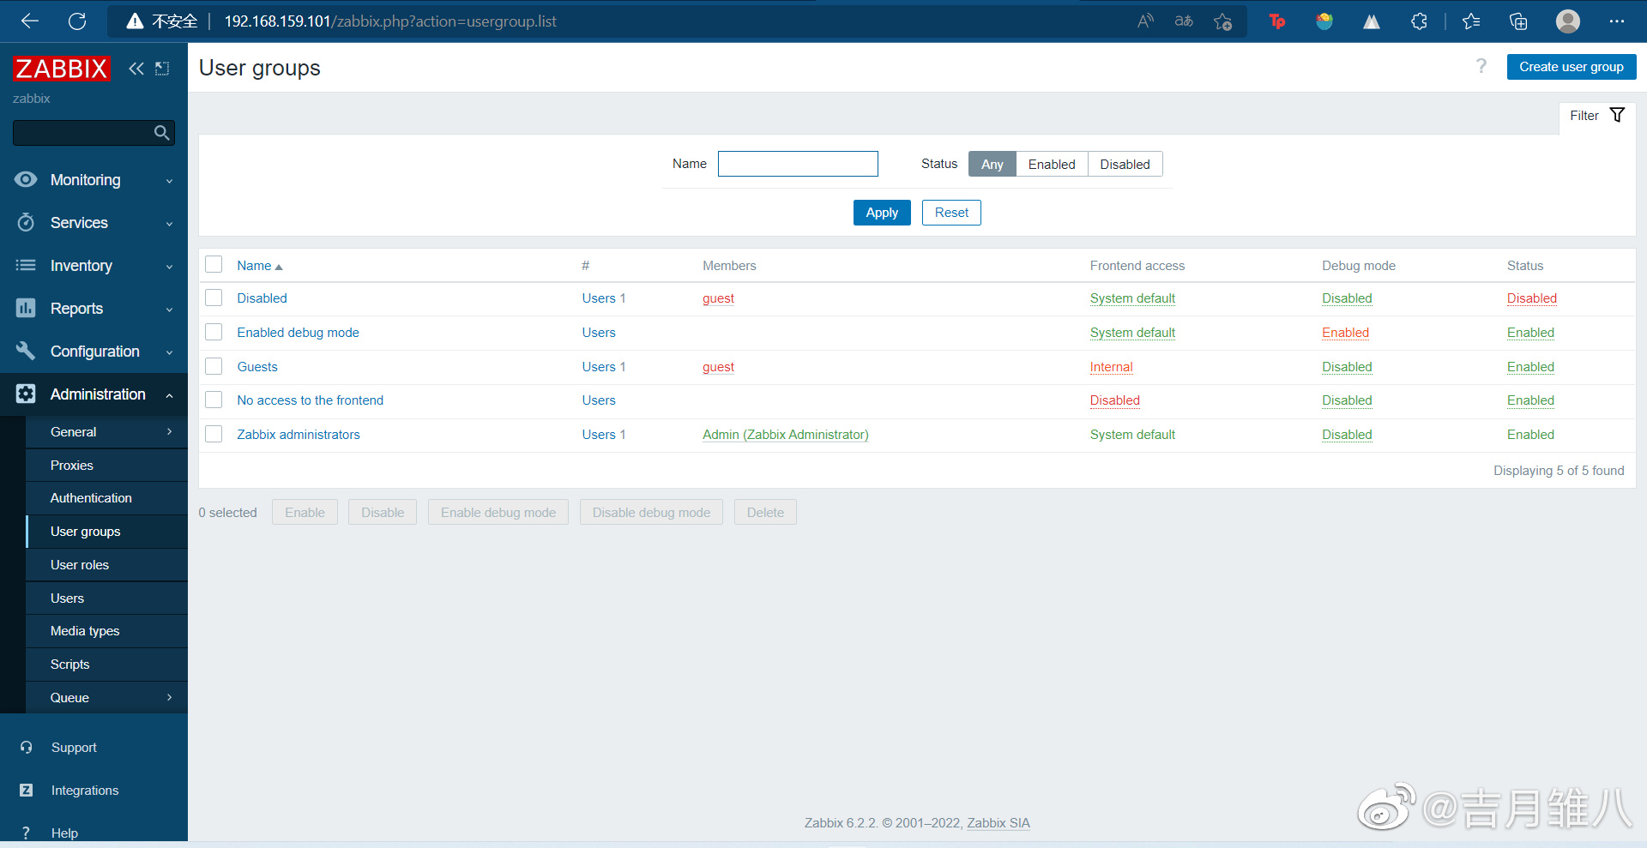Collapse the sidebar with double-chevron icon

(136, 69)
